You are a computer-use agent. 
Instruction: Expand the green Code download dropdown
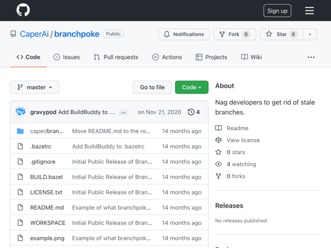(x=191, y=87)
